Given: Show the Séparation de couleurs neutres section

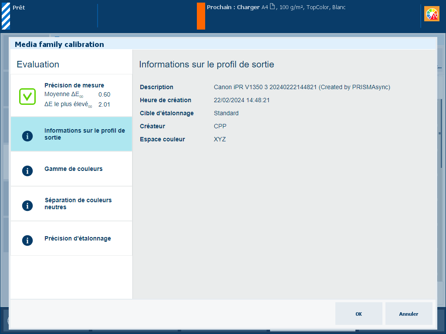Looking at the screenshot, I should pyautogui.click(x=78, y=204).
